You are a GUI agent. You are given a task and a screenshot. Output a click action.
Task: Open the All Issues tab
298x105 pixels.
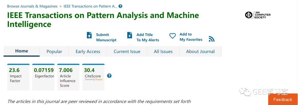(x=163, y=51)
